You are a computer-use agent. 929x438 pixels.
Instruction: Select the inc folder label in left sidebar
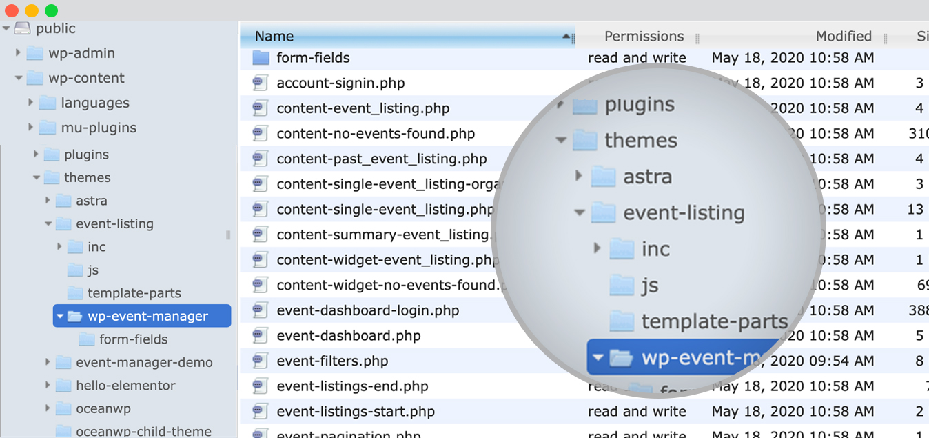tap(96, 247)
